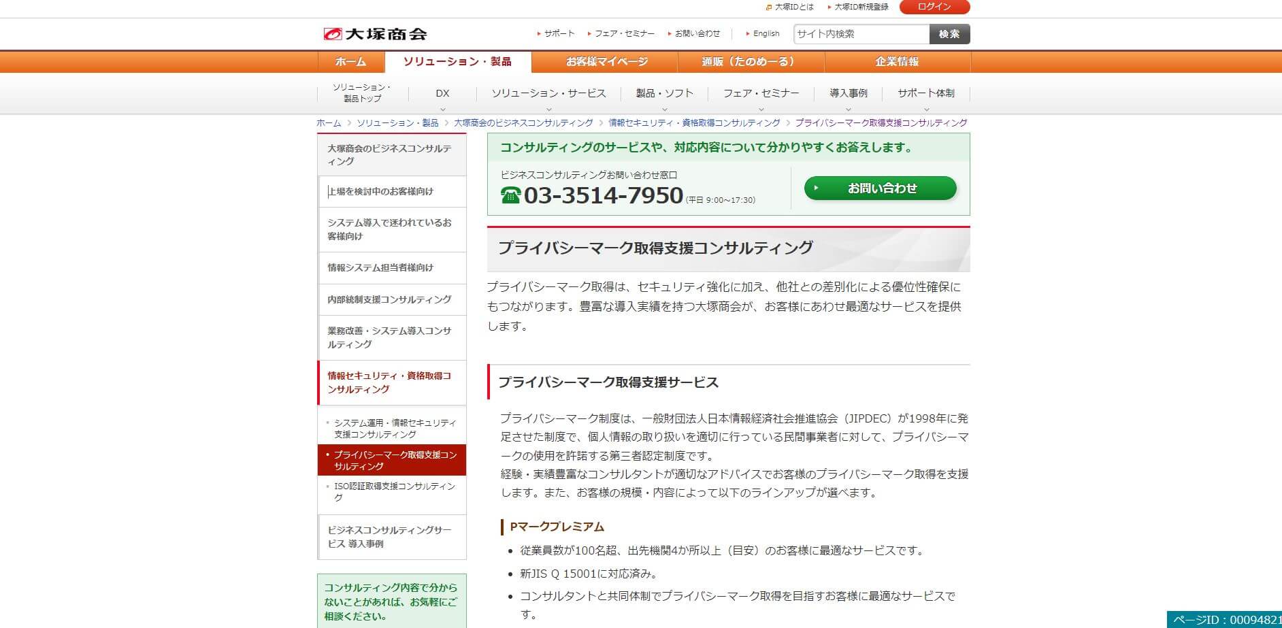
Task: Click the 大塚IDとは link
Action: click(793, 7)
